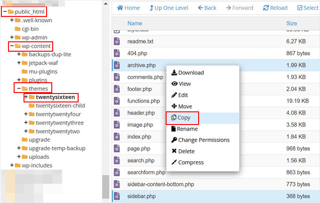The width and height of the screenshot is (320, 203).
Task: Go Up One Level in file manager
Action: [152, 8]
